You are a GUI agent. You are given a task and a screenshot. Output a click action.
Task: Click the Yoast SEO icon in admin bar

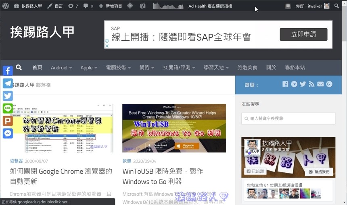pyautogui.click(x=143, y=6)
